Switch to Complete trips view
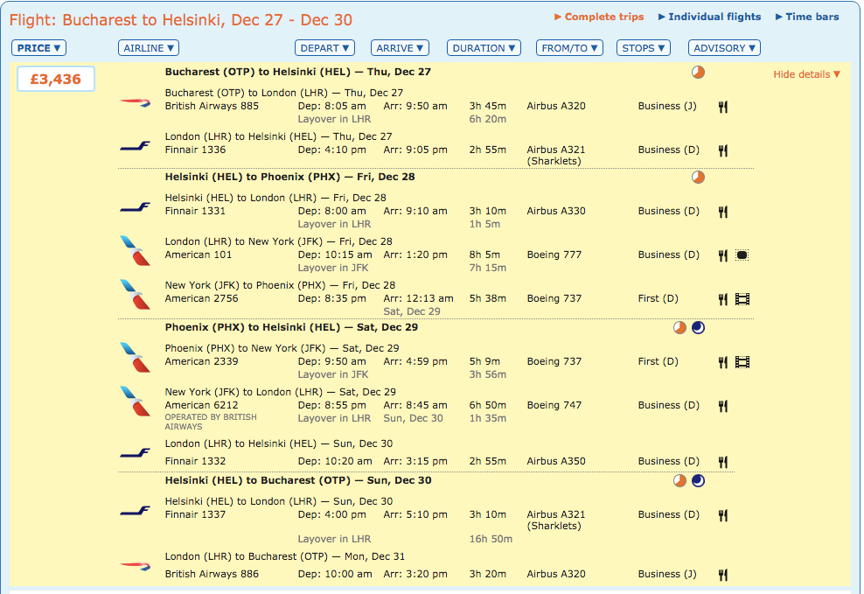The height and width of the screenshot is (594, 864). (599, 17)
